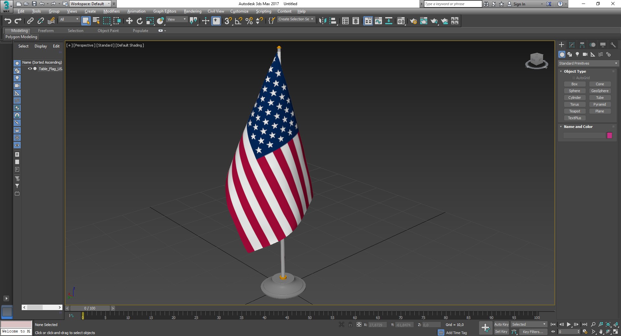
Task: Open the Rendering menu
Action: [192, 11]
